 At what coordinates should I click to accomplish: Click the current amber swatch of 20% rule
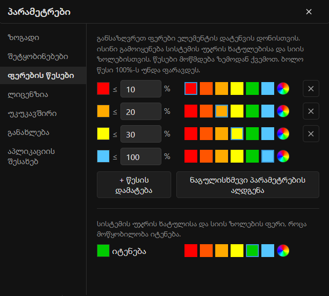(103, 111)
